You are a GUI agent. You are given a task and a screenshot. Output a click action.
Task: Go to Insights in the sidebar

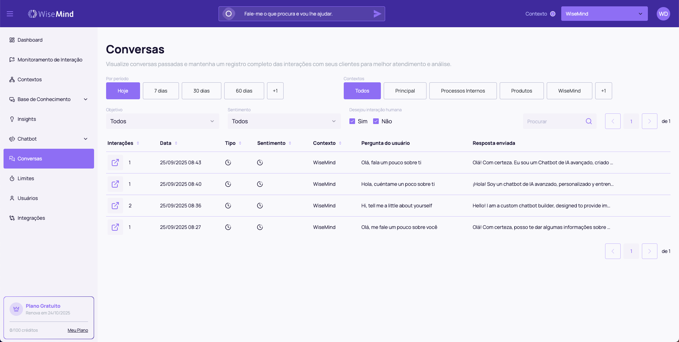coord(27,119)
